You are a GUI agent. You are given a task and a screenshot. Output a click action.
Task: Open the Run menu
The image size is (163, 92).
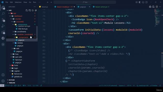[35, 2]
